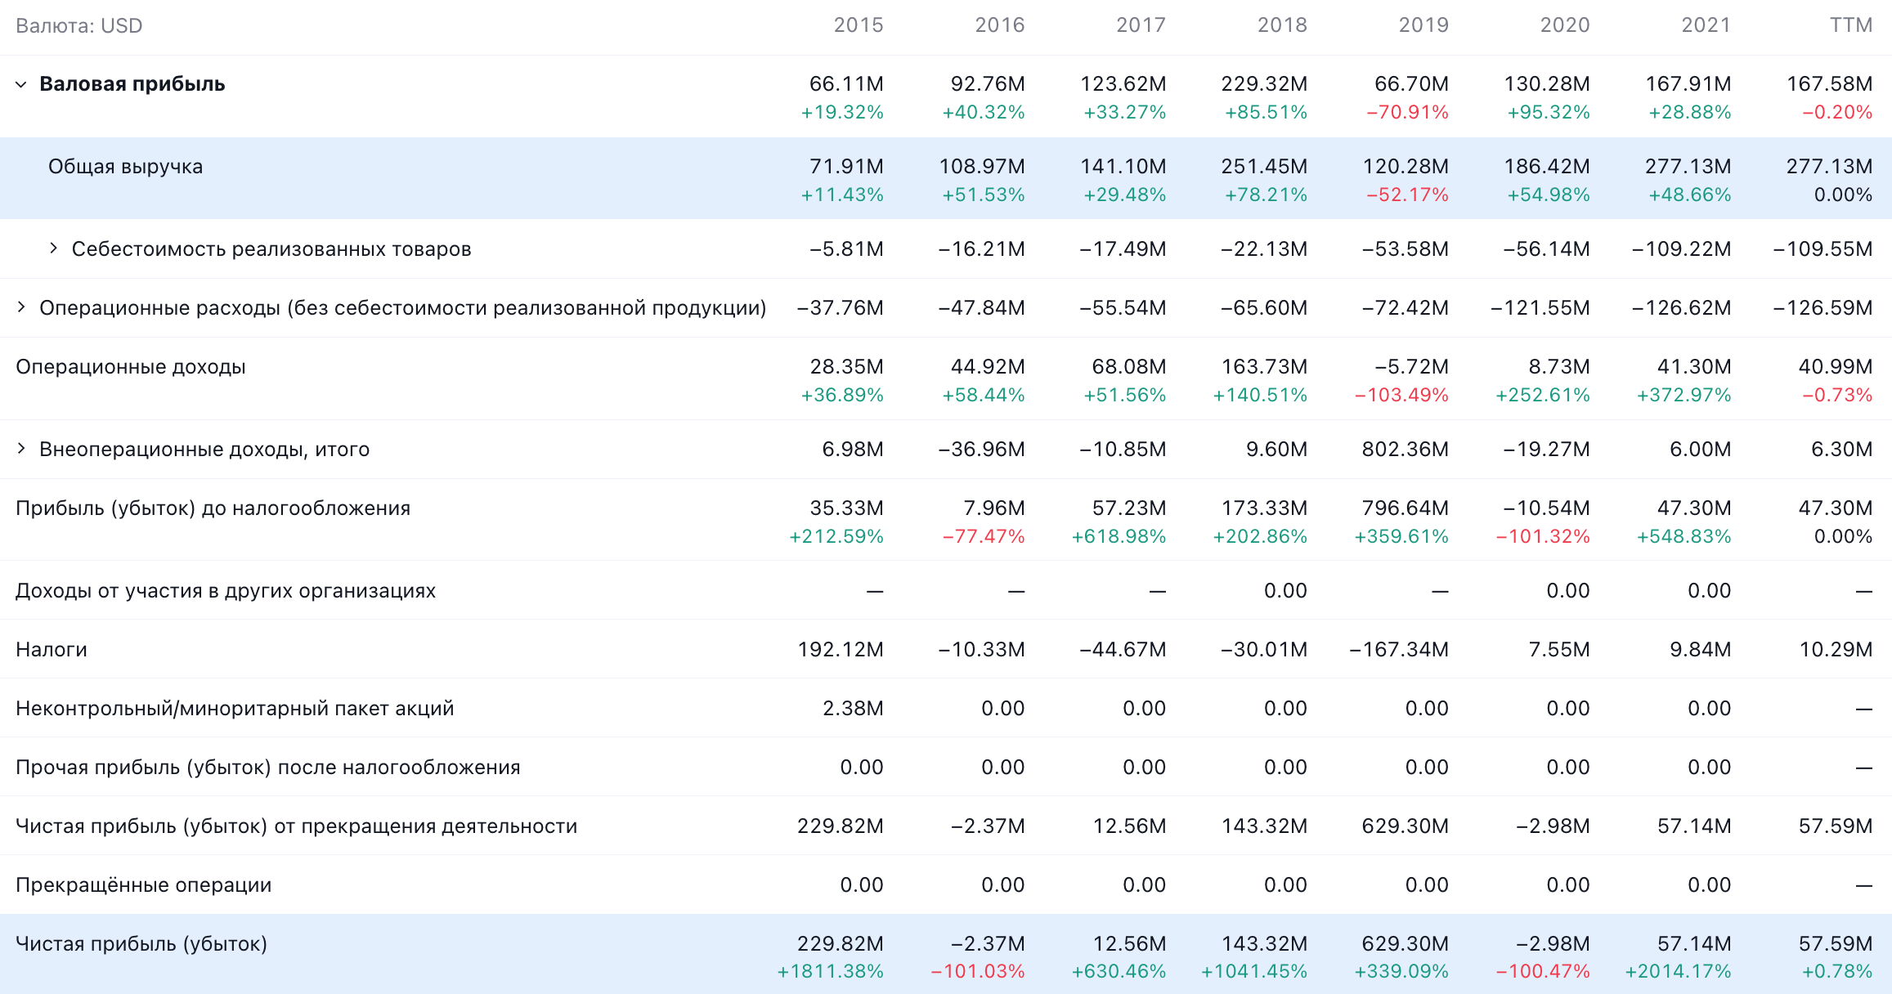The width and height of the screenshot is (1892, 994).
Task: Click the −0.20% TTM gross profit change
Action: 1837,113
